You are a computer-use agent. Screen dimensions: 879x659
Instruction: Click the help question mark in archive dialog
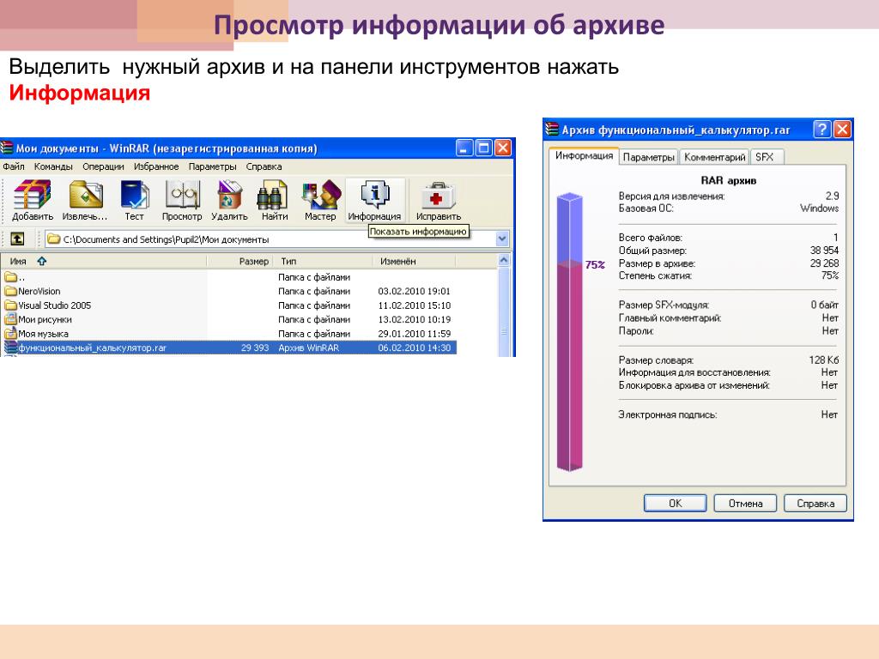coord(821,130)
